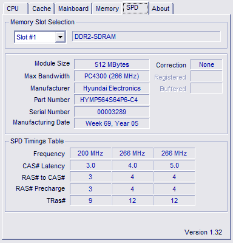Viewport: 233px width, 243px height.
Task: Click the empty Buffered field
Action: [x=206, y=88]
